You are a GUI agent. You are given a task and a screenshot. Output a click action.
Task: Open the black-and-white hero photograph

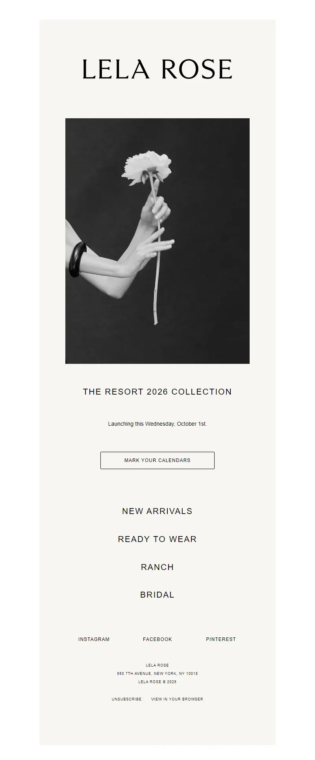click(157, 241)
